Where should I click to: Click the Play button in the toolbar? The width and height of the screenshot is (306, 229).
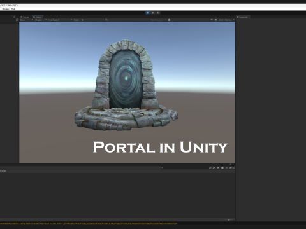click(x=148, y=13)
